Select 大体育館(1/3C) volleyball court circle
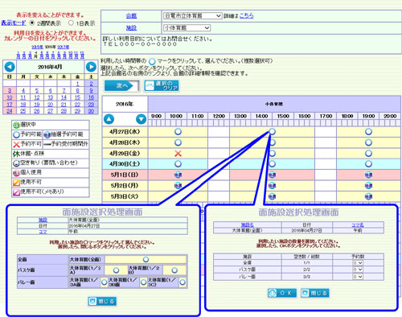 click(183, 282)
